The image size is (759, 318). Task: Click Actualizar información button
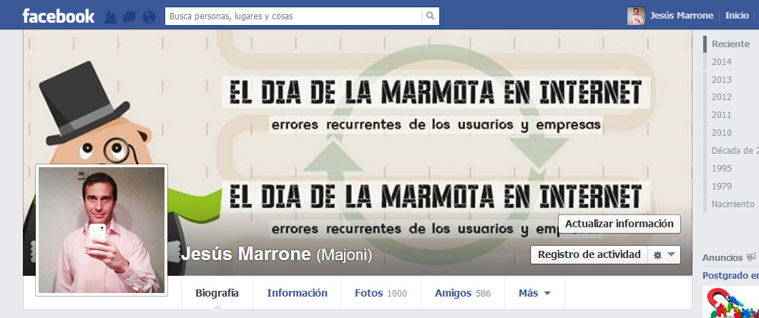point(619,224)
